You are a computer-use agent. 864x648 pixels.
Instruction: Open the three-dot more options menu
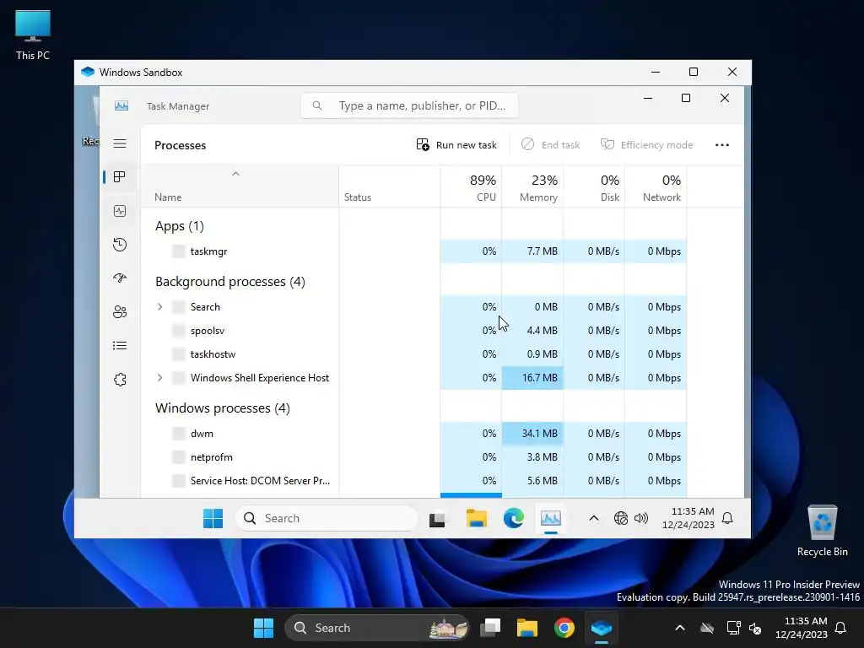(722, 145)
